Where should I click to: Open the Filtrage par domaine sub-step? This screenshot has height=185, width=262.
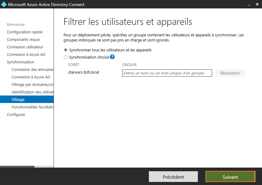coord(33,85)
